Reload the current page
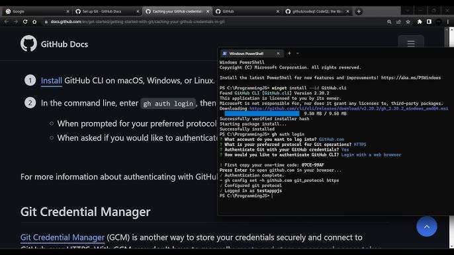 click(25, 22)
